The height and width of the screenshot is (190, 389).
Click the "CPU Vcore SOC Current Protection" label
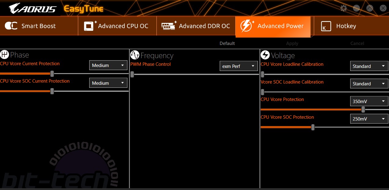pos(35,81)
